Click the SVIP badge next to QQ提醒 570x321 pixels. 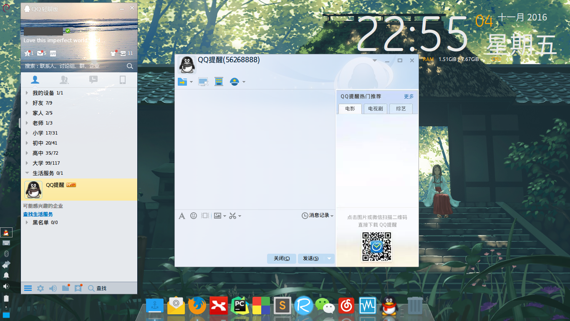(71, 185)
